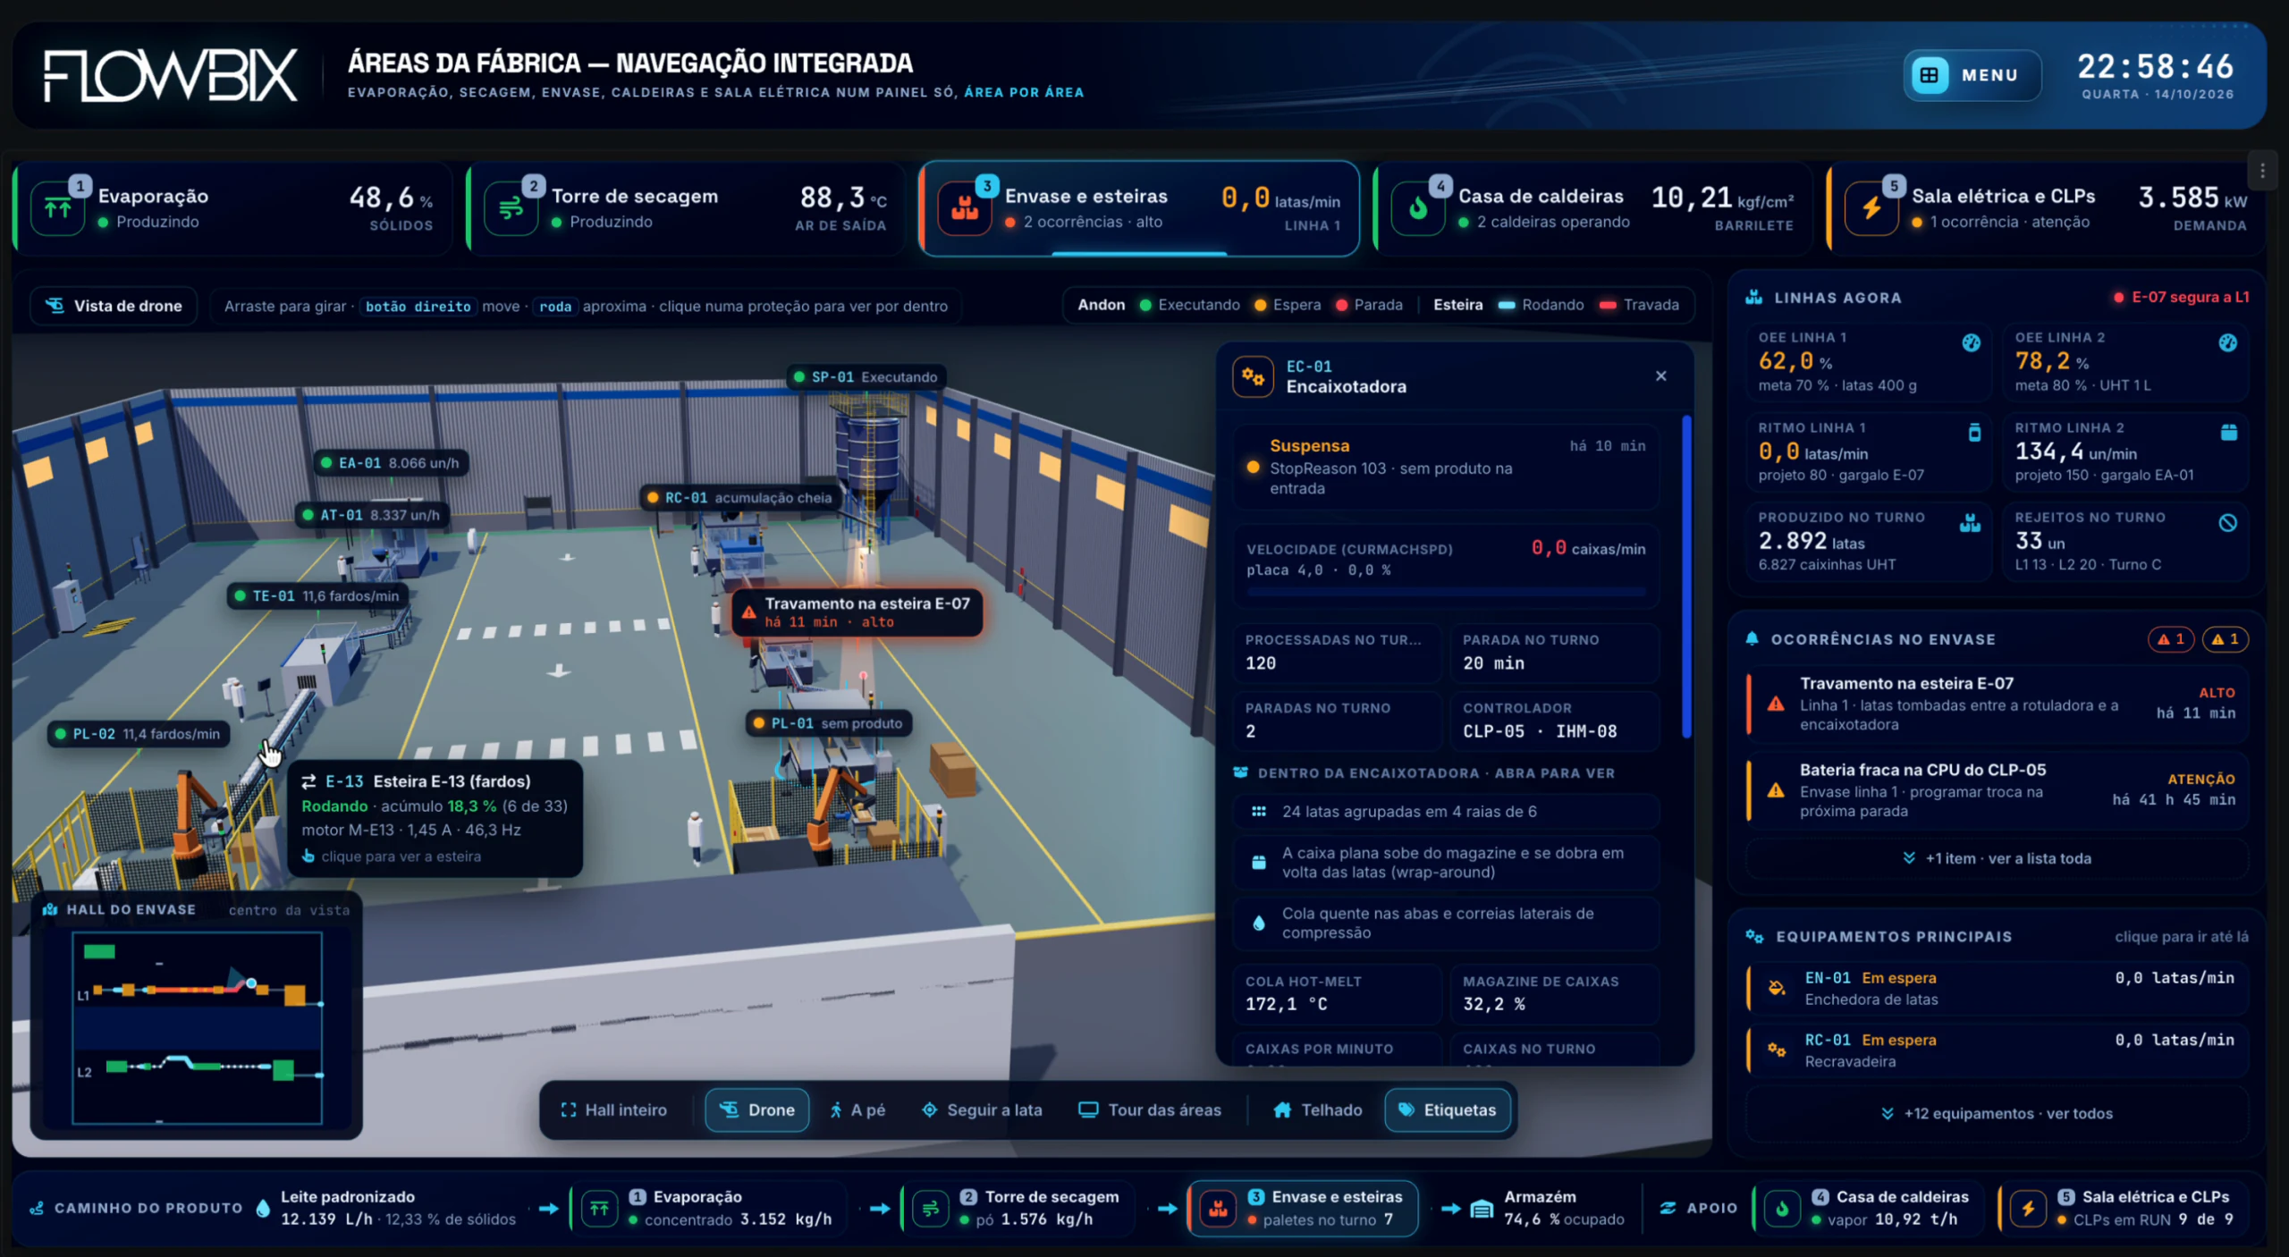Open the MENU button

coord(1972,75)
